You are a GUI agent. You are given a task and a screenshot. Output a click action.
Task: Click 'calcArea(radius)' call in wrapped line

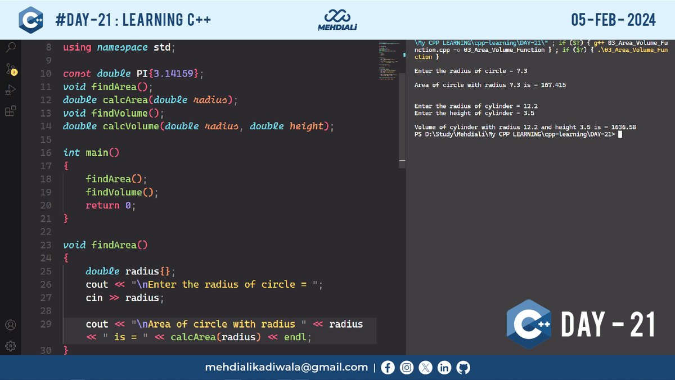coord(216,337)
